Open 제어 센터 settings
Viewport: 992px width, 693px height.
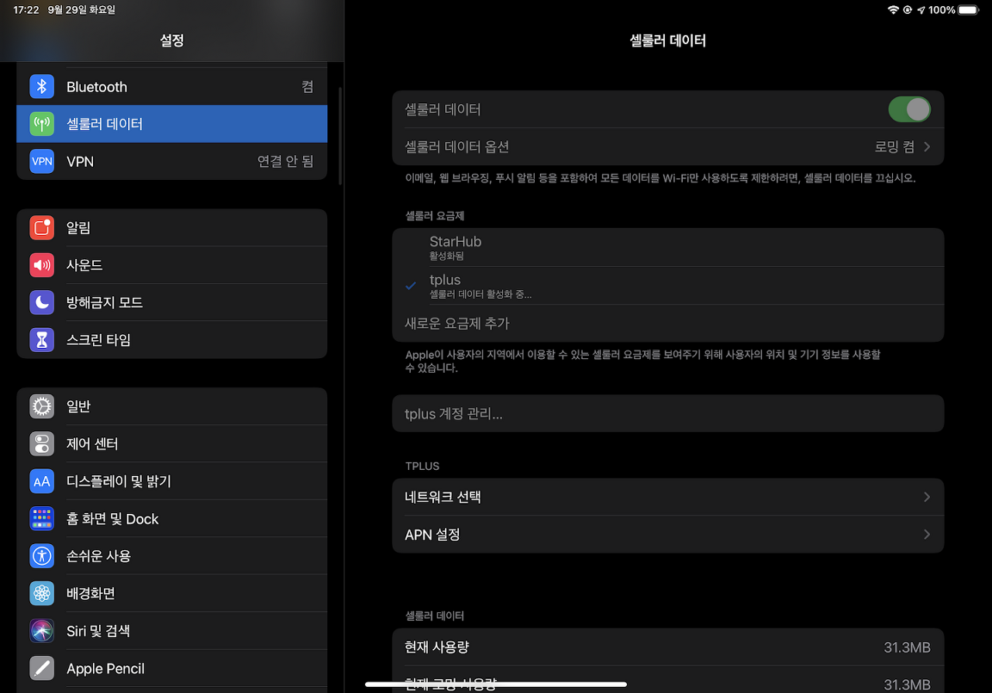172,444
